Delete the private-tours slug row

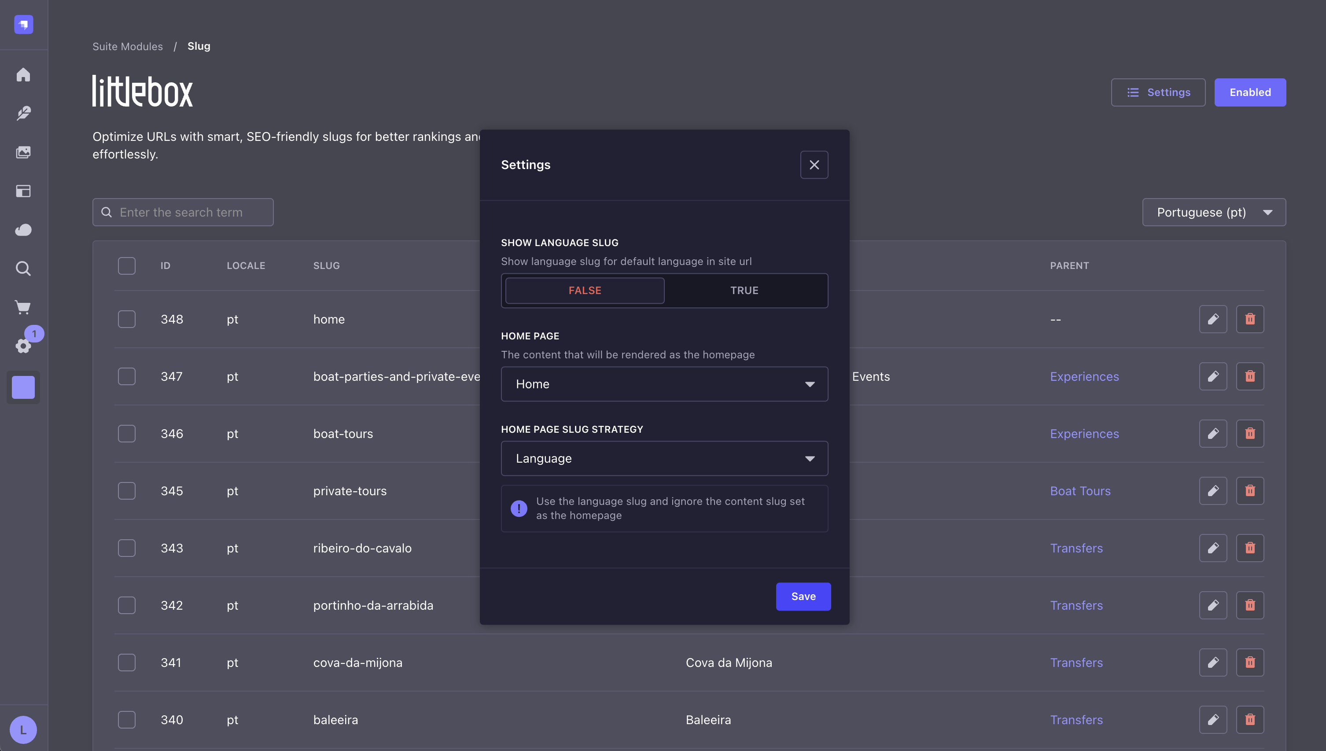[1250, 490]
